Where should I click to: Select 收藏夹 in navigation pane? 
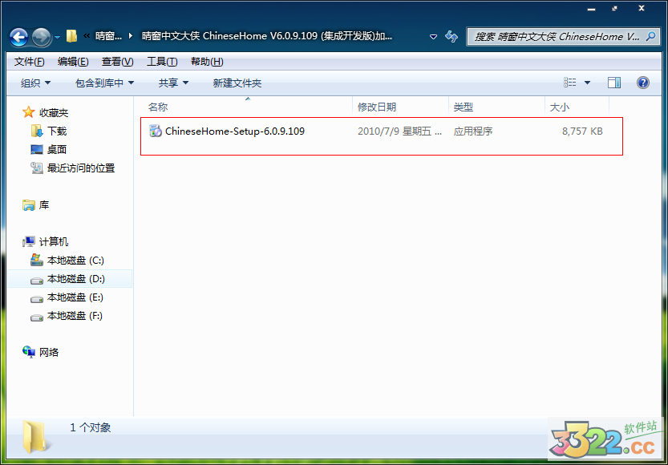(x=54, y=113)
